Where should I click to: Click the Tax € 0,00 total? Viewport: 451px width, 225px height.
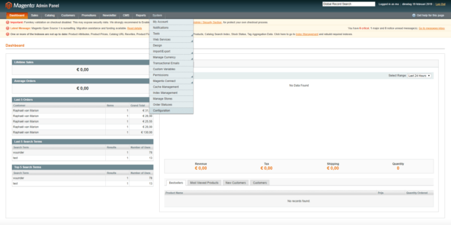point(267,168)
